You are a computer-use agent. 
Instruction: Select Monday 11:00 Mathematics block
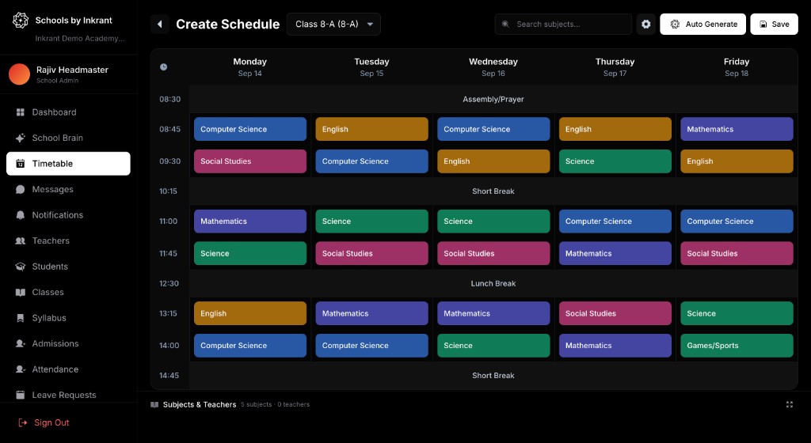point(250,221)
